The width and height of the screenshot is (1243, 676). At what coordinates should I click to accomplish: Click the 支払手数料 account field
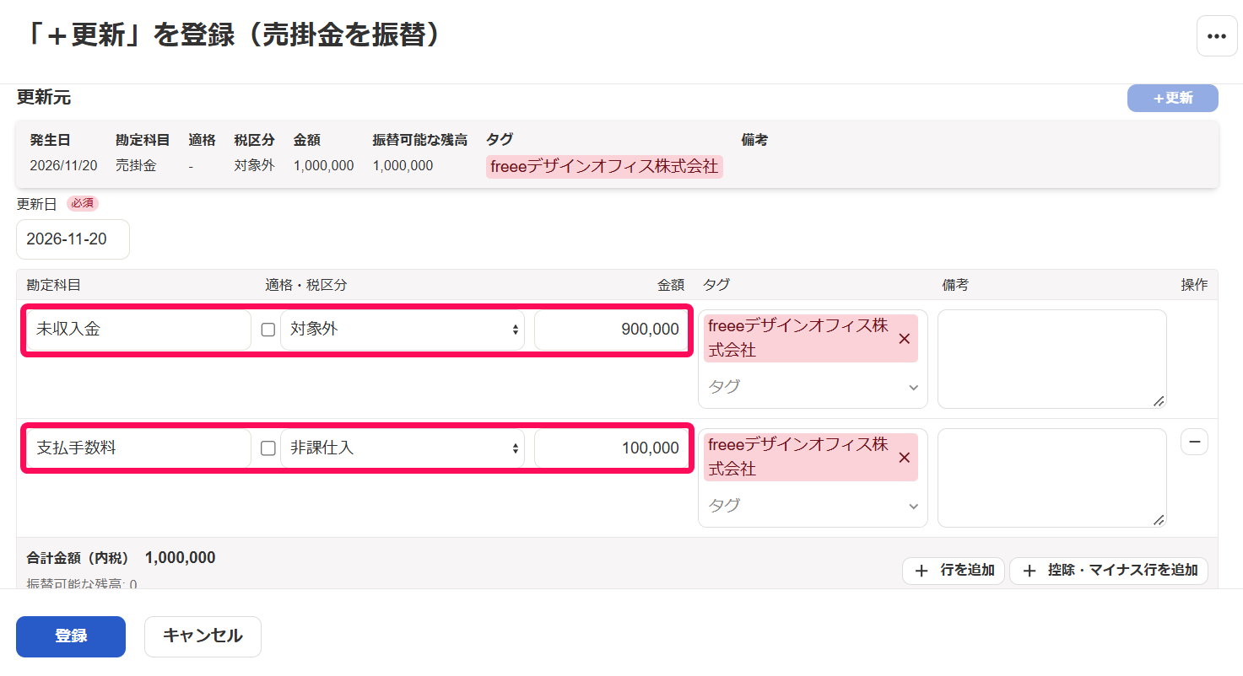(x=138, y=448)
